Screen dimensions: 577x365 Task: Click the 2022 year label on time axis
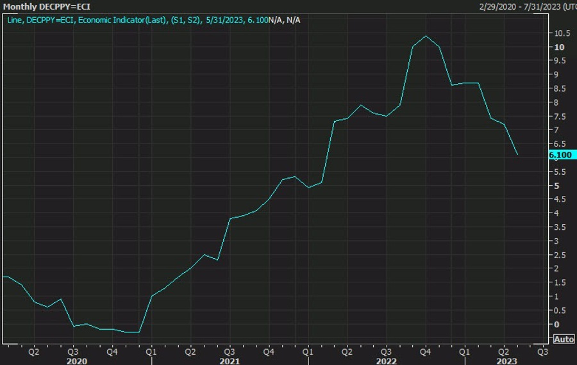point(386,361)
